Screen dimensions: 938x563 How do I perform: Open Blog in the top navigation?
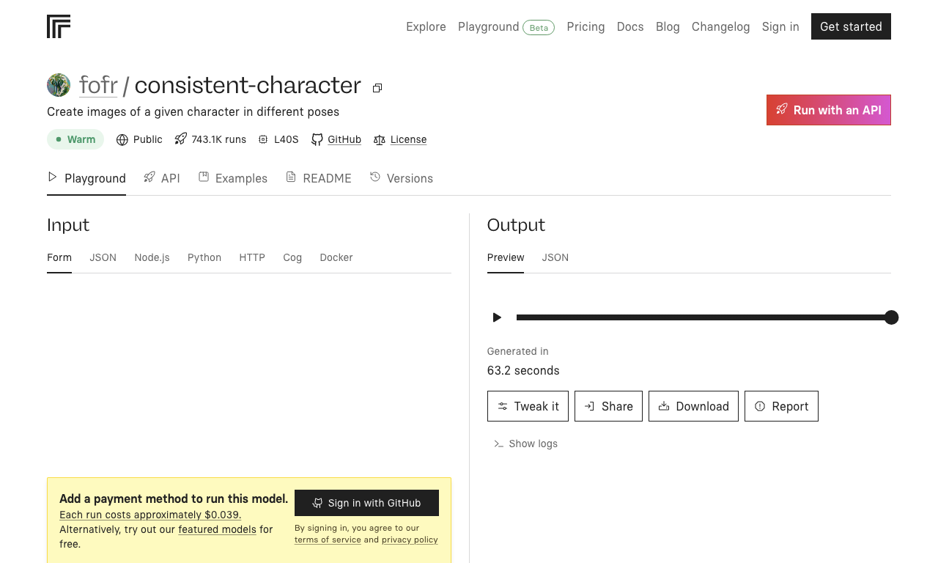[x=668, y=26]
